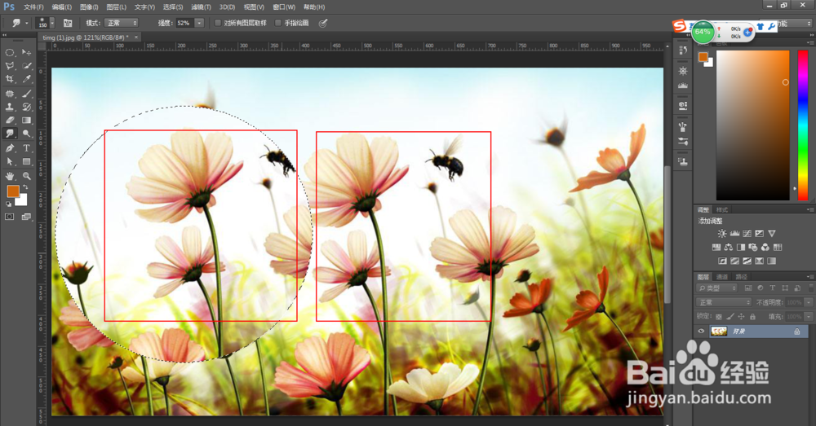Toggle lock position
816x426 pixels.
741,316
